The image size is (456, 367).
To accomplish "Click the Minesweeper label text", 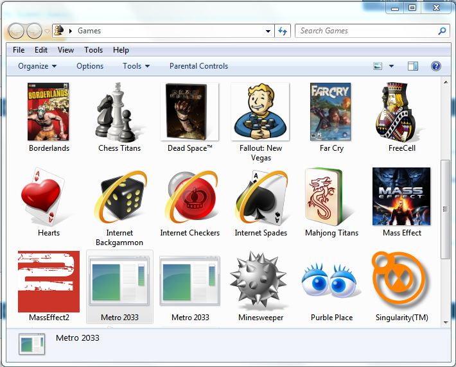I will point(261,318).
